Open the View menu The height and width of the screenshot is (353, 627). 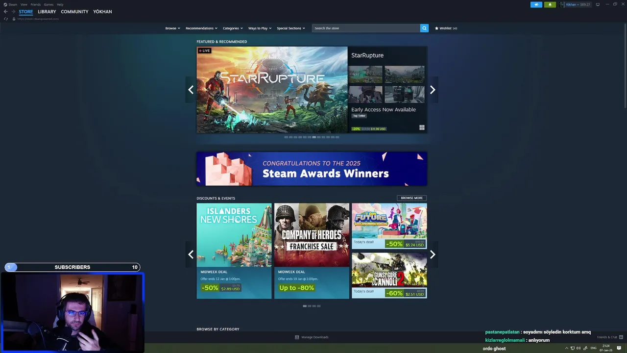24,4
